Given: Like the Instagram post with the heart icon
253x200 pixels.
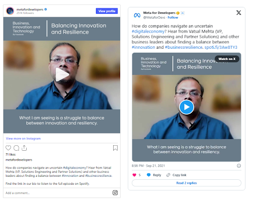Looking at the screenshot, I should pos(8,148).
